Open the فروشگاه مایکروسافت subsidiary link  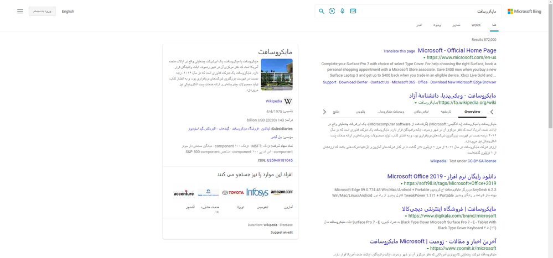[245, 129]
